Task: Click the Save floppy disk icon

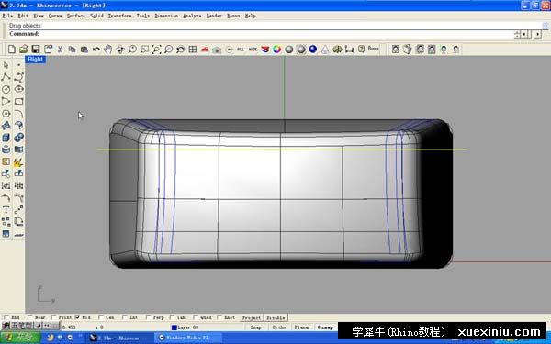Action: click(x=36, y=50)
